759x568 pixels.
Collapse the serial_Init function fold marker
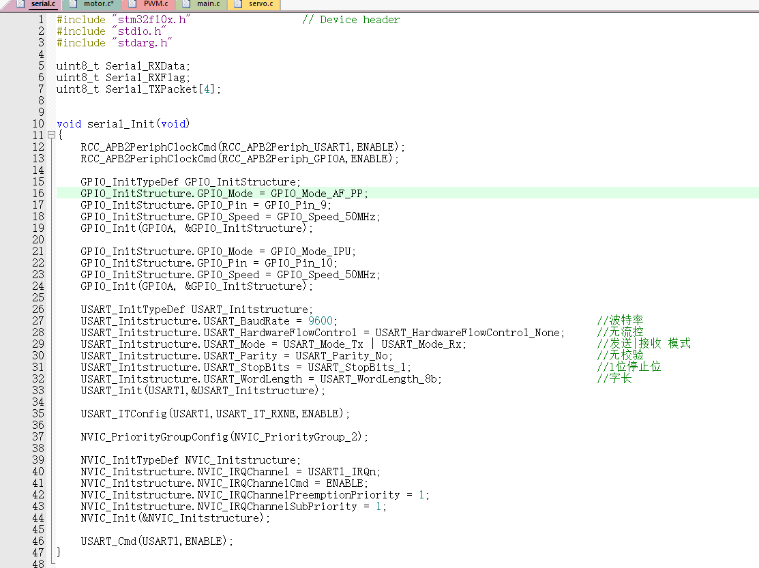tap(51, 135)
